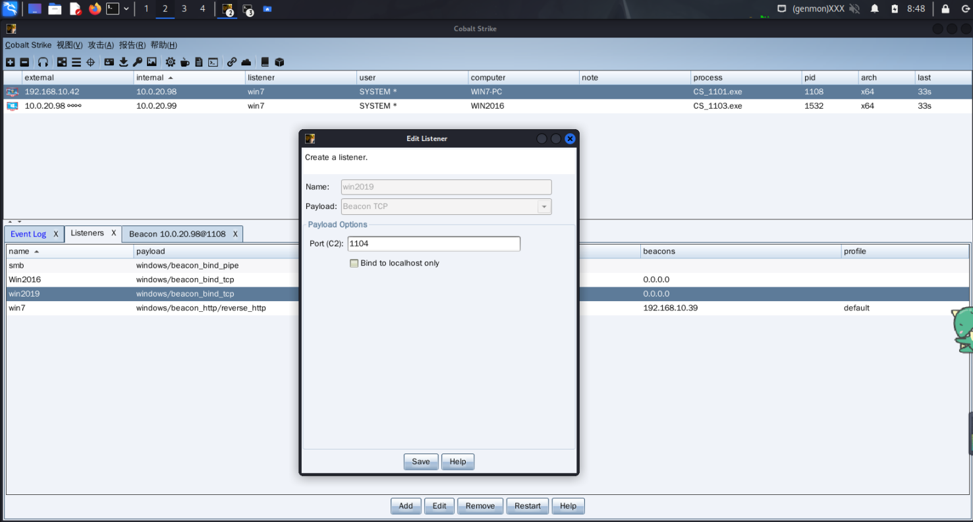Switch to target table crosshair icon

click(x=91, y=62)
